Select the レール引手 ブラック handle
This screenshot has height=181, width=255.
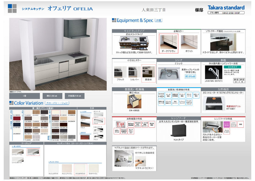85,124
